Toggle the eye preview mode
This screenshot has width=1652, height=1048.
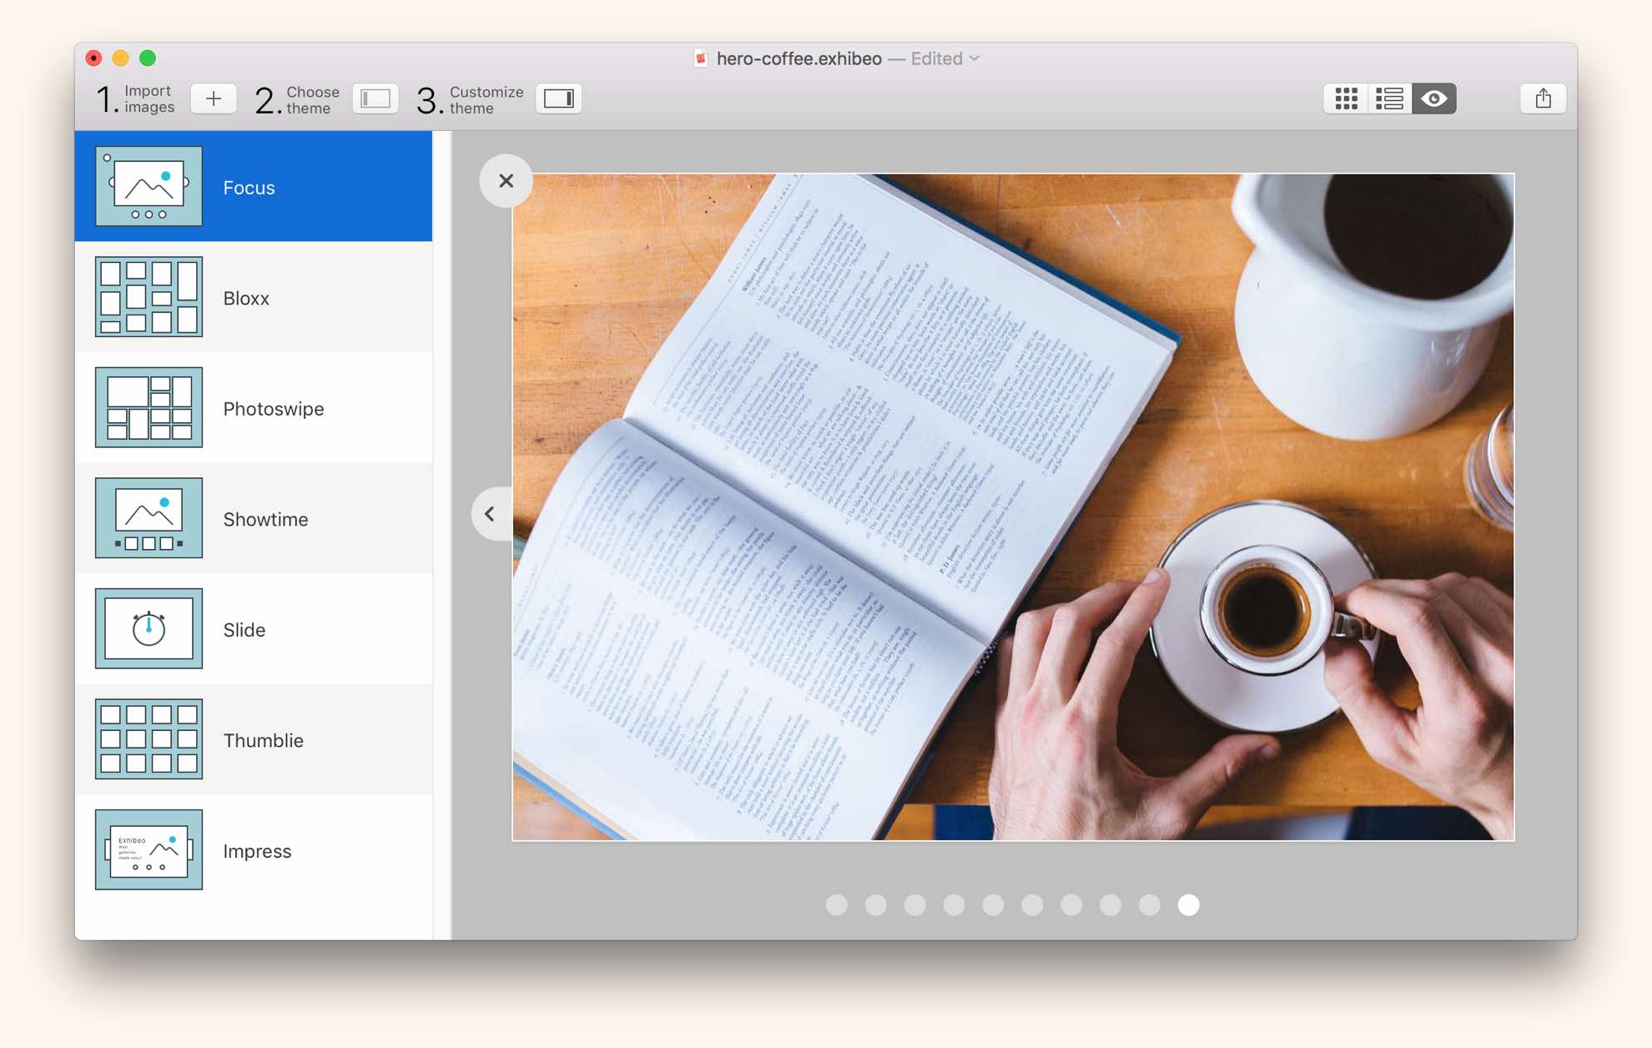[x=1434, y=98]
